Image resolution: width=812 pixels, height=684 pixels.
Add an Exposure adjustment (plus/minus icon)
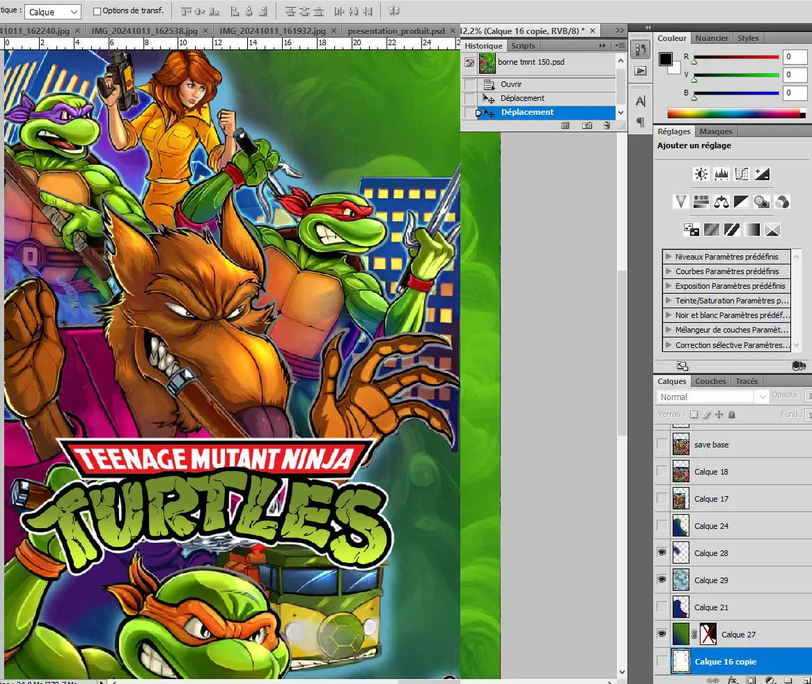click(762, 174)
